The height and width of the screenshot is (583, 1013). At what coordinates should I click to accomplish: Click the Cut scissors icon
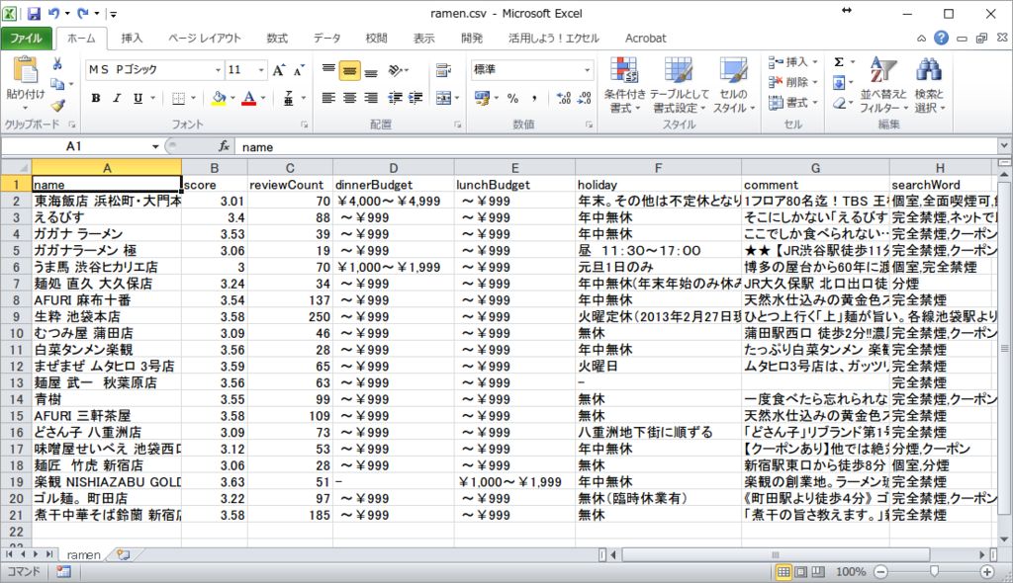[x=57, y=63]
